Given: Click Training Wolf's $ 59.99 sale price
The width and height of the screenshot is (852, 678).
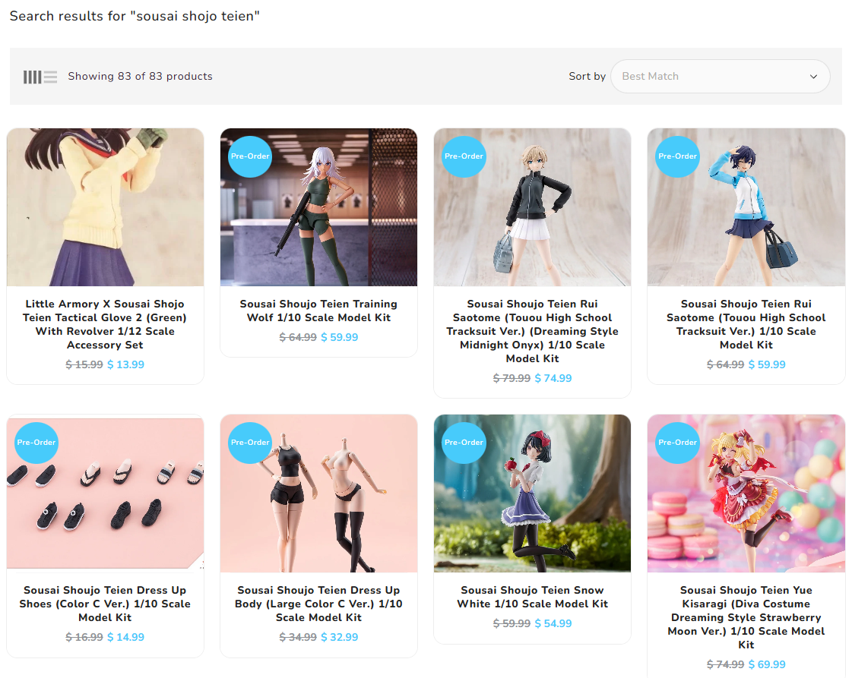Looking at the screenshot, I should [340, 338].
